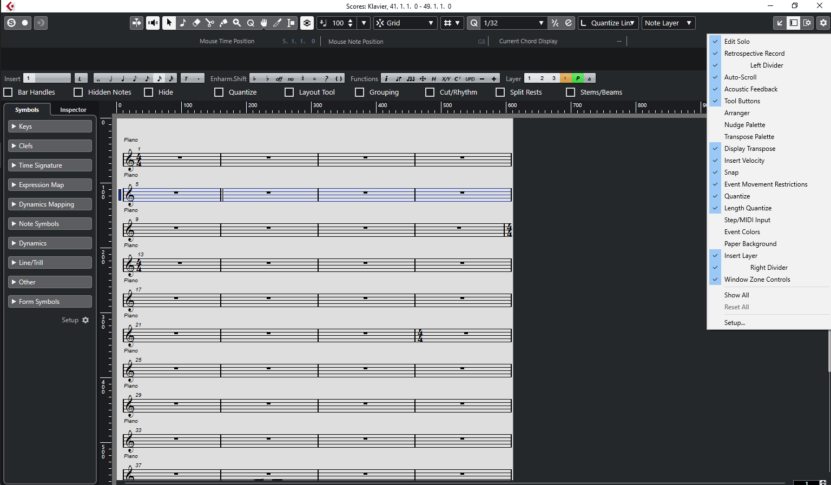Screen dimensions: 831x485
Task: Open the Note Layer dropdown
Action: point(668,23)
